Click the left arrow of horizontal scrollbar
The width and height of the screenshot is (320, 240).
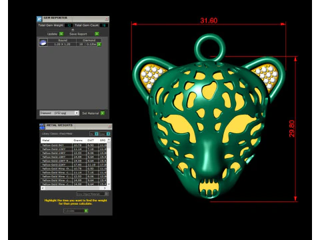43,188
